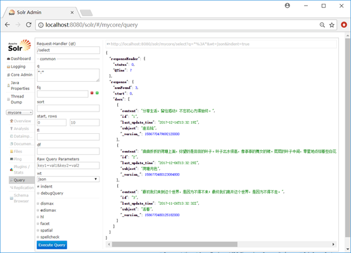
Task: Click the df default field input
Action: coord(68,152)
